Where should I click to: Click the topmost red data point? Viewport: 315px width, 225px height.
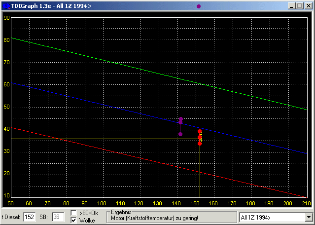point(200,131)
